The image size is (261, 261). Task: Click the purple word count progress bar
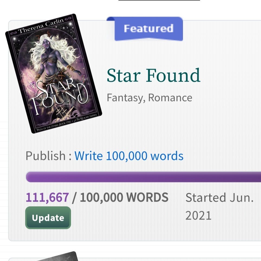[x=143, y=177]
